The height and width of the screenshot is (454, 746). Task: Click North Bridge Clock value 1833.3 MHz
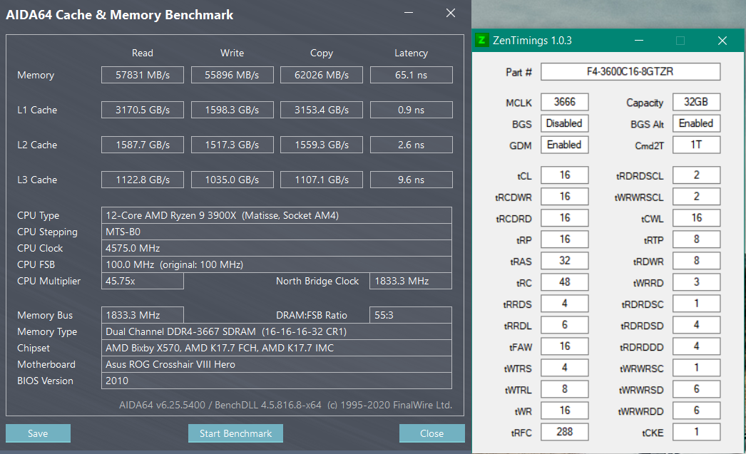(411, 281)
